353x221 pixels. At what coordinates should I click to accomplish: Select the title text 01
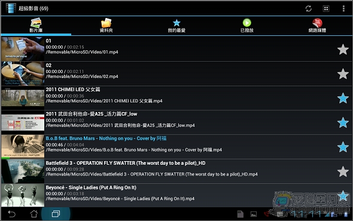pos(48,41)
